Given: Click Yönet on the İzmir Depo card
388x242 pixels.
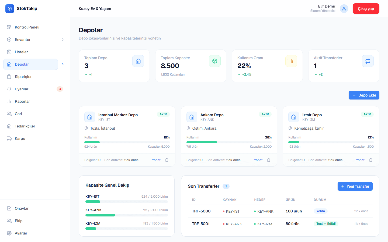Looking at the screenshot, I should (x=360, y=160).
